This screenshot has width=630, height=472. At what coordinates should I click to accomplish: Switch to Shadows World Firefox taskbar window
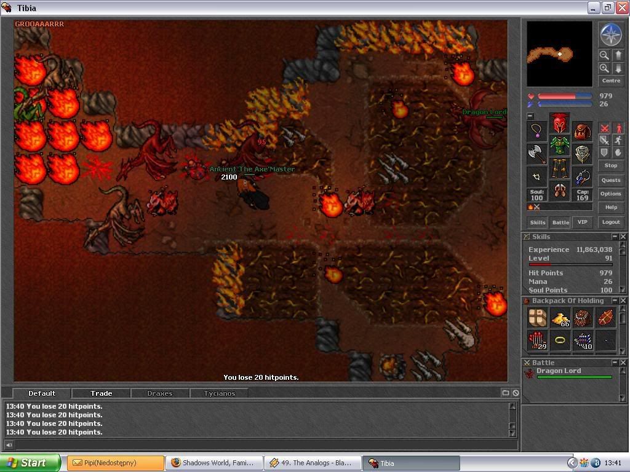click(x=214, y=463)
